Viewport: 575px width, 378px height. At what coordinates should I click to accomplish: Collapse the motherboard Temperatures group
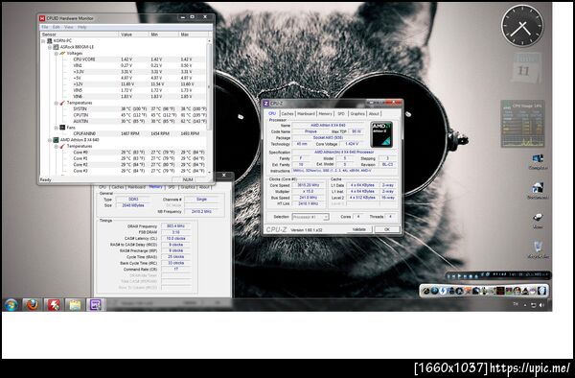coord(57,103)
